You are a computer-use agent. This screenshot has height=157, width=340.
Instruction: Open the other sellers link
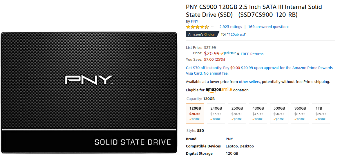point(249,82)
